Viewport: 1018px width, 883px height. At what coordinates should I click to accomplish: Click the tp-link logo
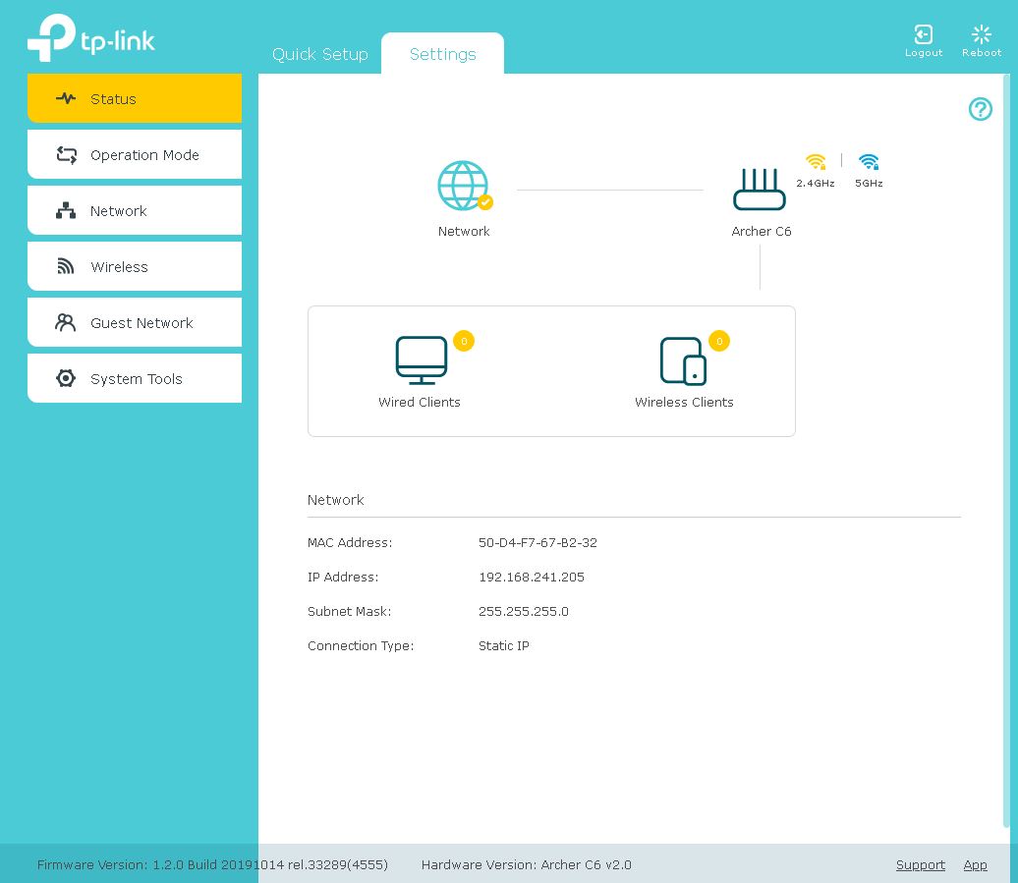pyautogui.click(x=91, y=38)
